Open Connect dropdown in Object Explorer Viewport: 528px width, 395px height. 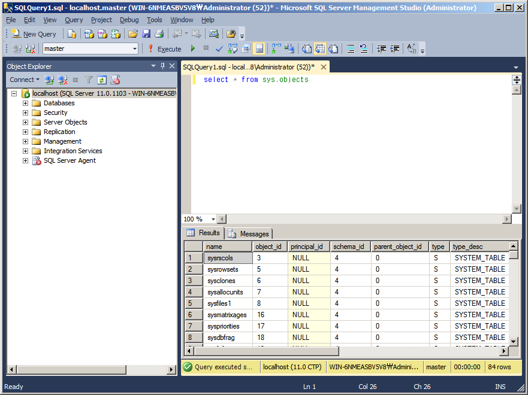point(25,80)
